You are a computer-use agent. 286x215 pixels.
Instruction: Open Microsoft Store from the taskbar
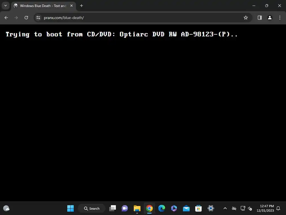(x=199, y=208)
